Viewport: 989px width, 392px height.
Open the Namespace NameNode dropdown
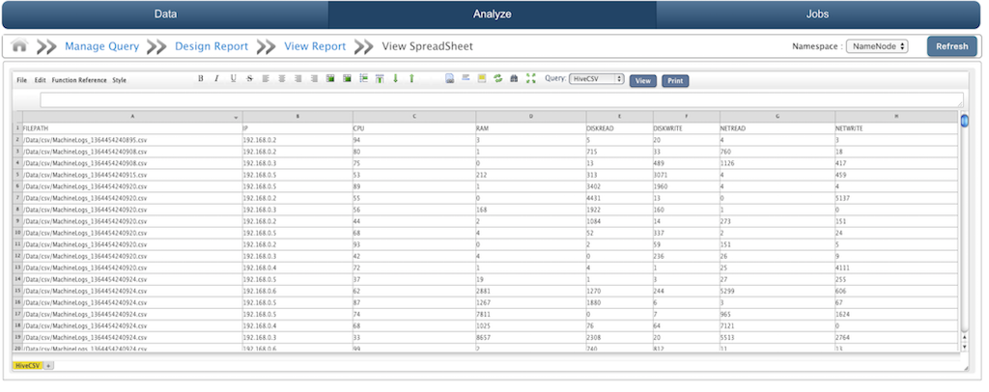tap(877, 46)
